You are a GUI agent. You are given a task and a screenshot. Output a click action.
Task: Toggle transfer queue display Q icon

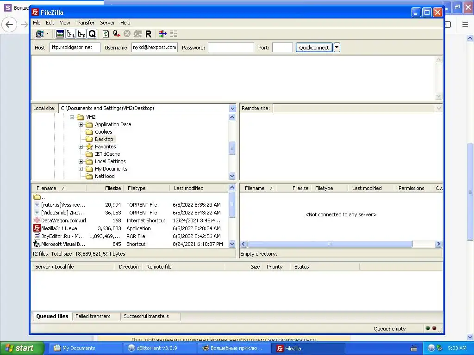pos(92,34)
